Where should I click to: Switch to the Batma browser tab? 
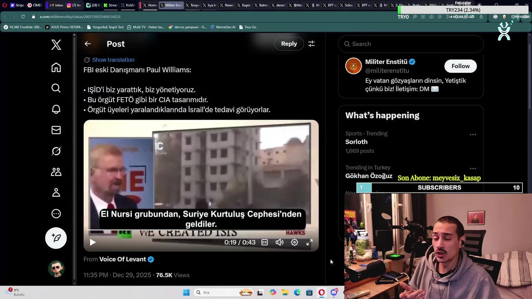[261, 5]
